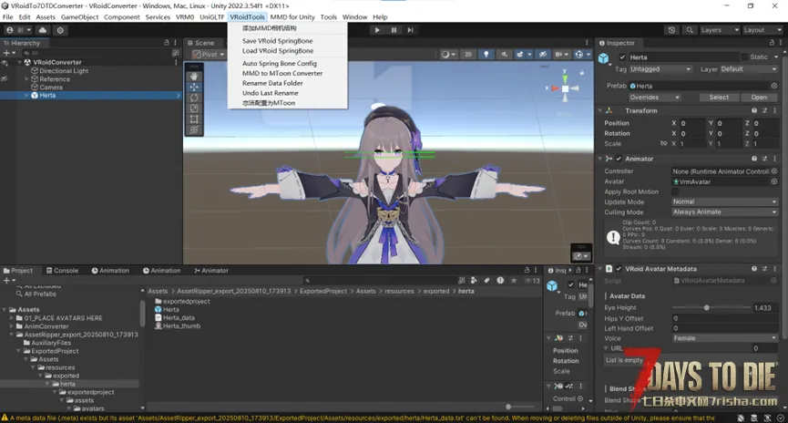Open the global search magnifier

click(x=690, y=30)
